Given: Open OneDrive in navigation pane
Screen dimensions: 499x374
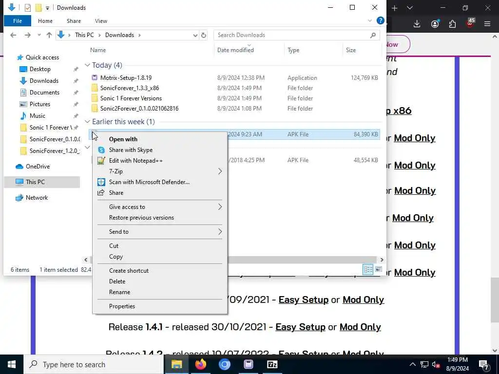Looking at the screenshot, I should (x=38, y=167).
